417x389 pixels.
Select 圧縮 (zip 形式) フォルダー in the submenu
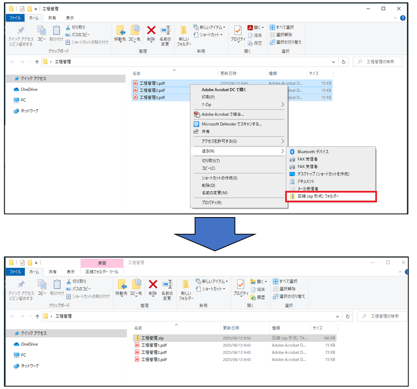point(318,196)
